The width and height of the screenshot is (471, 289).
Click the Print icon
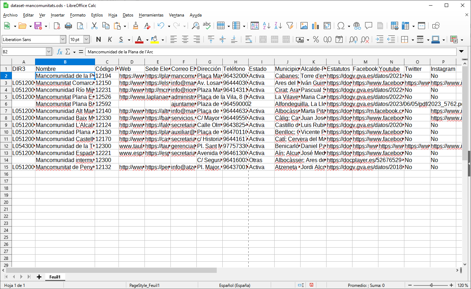coord(68,26)
